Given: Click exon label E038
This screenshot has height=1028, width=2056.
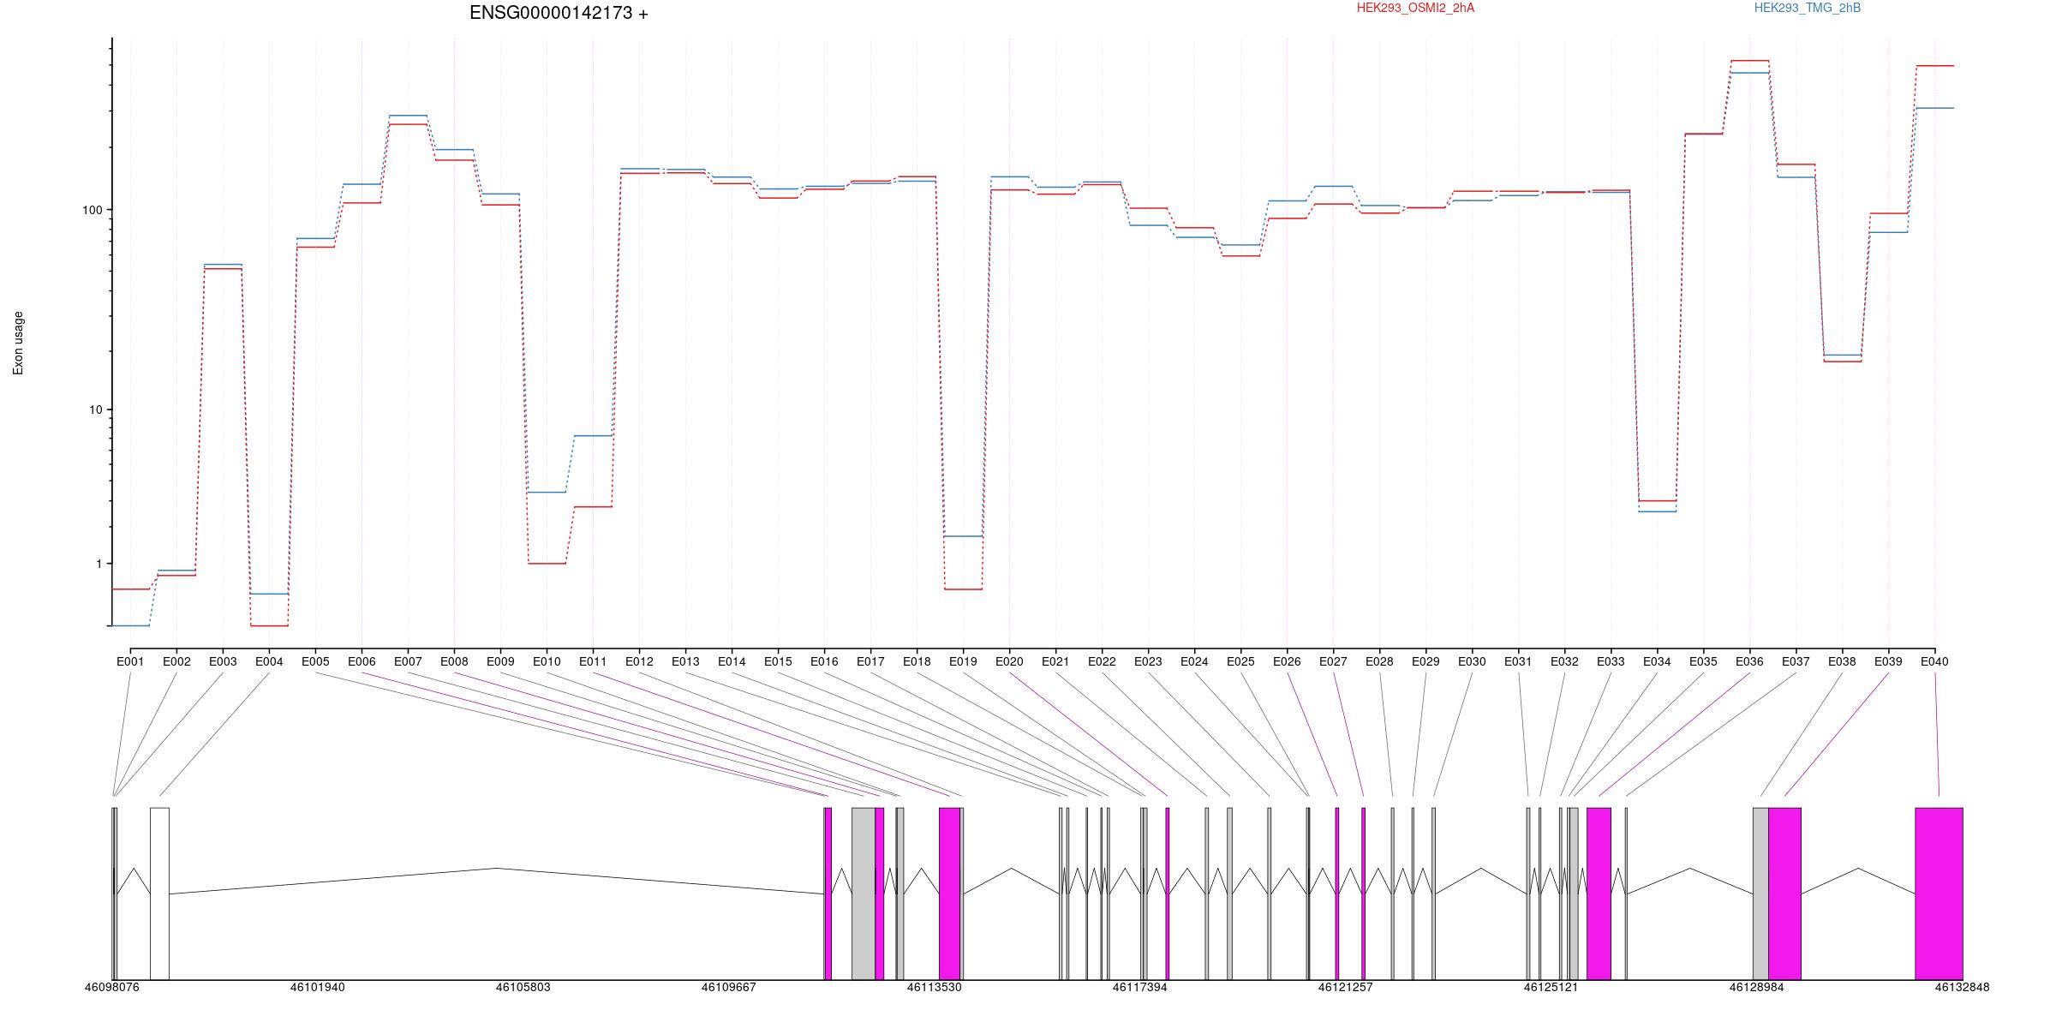Looking at the screenshot, I should point(1842,661).
